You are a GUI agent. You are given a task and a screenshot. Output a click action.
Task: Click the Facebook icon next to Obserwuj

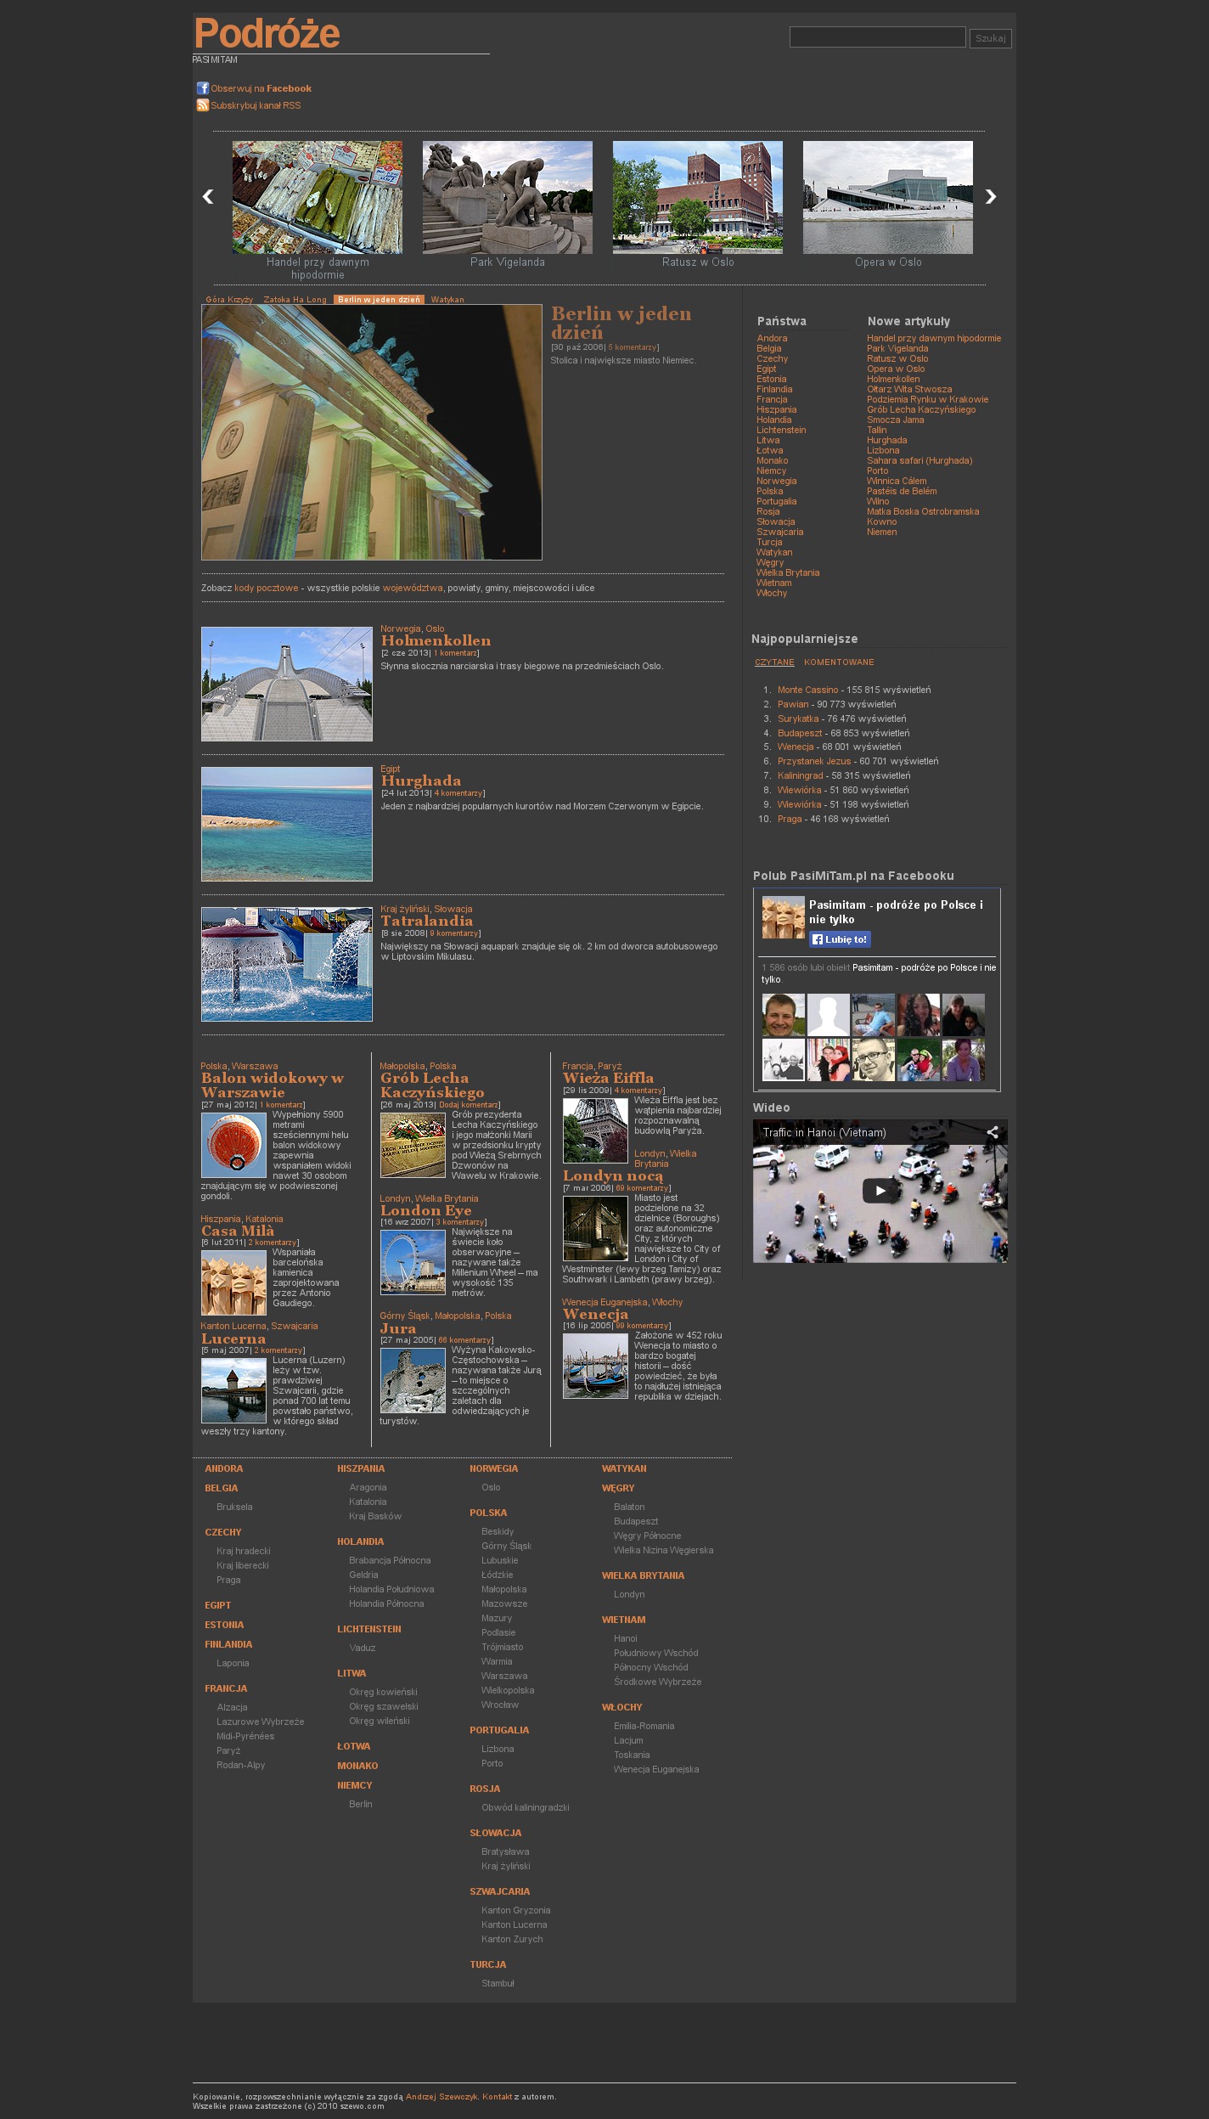coord(202,88)
